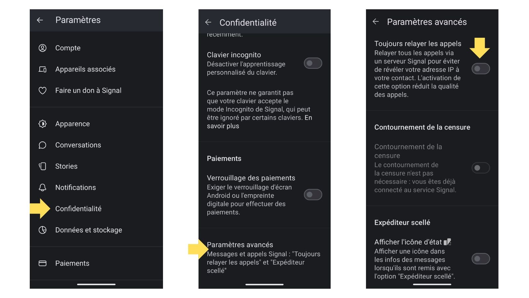This screenshot has width=529, height=298.
Task: Tap back arrow on Paramètres avancés screen
Action: (x=376, y=22)
